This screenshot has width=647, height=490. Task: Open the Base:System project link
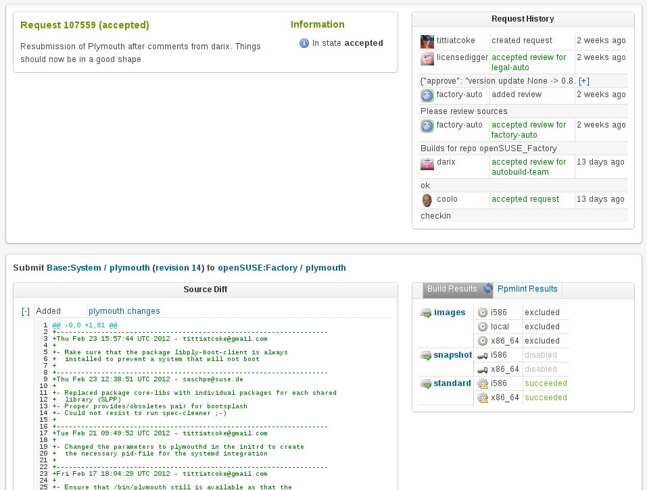click(x=74, y=268)
